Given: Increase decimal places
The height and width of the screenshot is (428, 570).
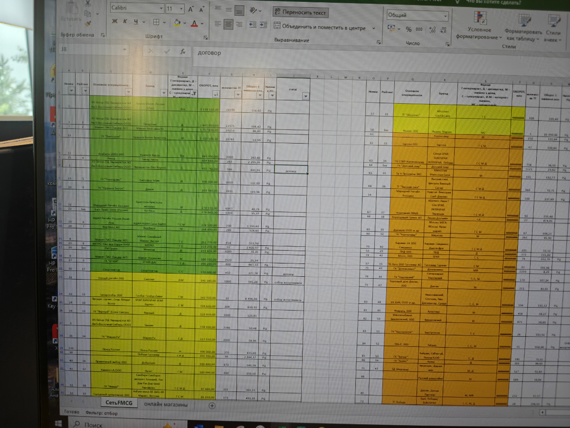Looking at the screenshot, I should click(x=432, y=30).
